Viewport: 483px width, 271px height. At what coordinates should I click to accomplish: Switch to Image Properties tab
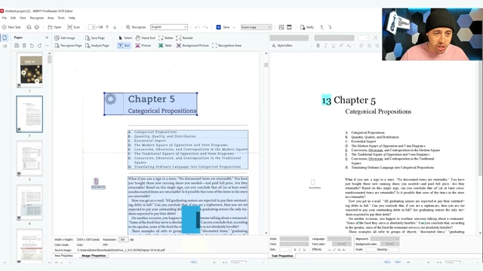(x=94, y=256)
